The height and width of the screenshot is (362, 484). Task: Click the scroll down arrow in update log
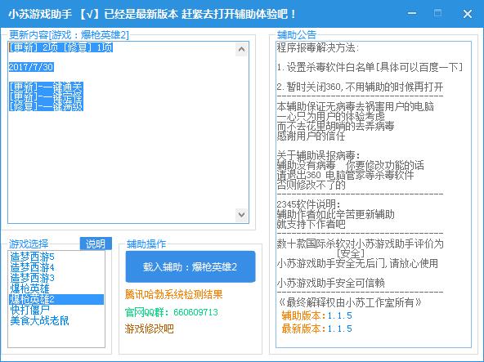(x=241, y=214)
